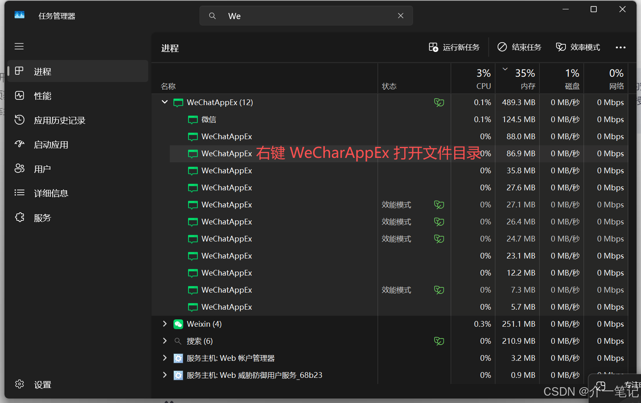Collapse the WeChatAppEx (12) group
This screenshot has width=641, height=403.
[165, 102]
